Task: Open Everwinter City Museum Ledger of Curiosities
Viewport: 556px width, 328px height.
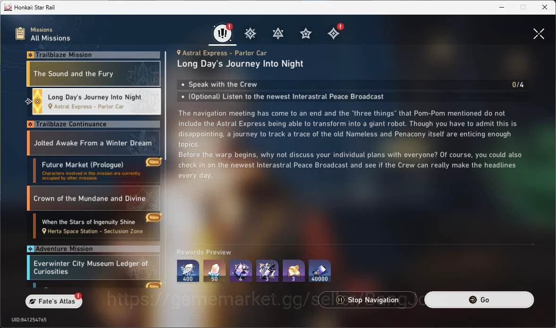Action: point(93,267)
